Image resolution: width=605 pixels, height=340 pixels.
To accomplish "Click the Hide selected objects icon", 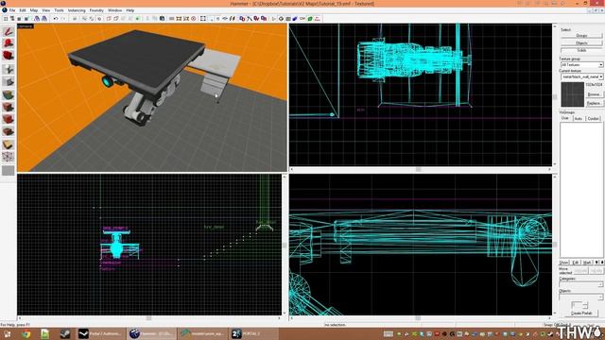I will (x=109, y=19).
